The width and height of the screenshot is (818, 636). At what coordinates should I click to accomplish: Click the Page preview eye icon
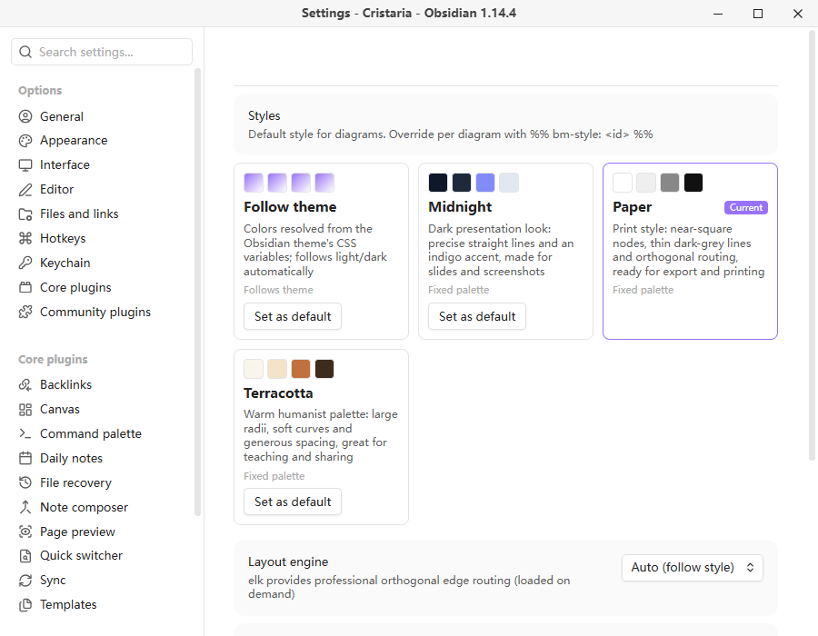25,532
